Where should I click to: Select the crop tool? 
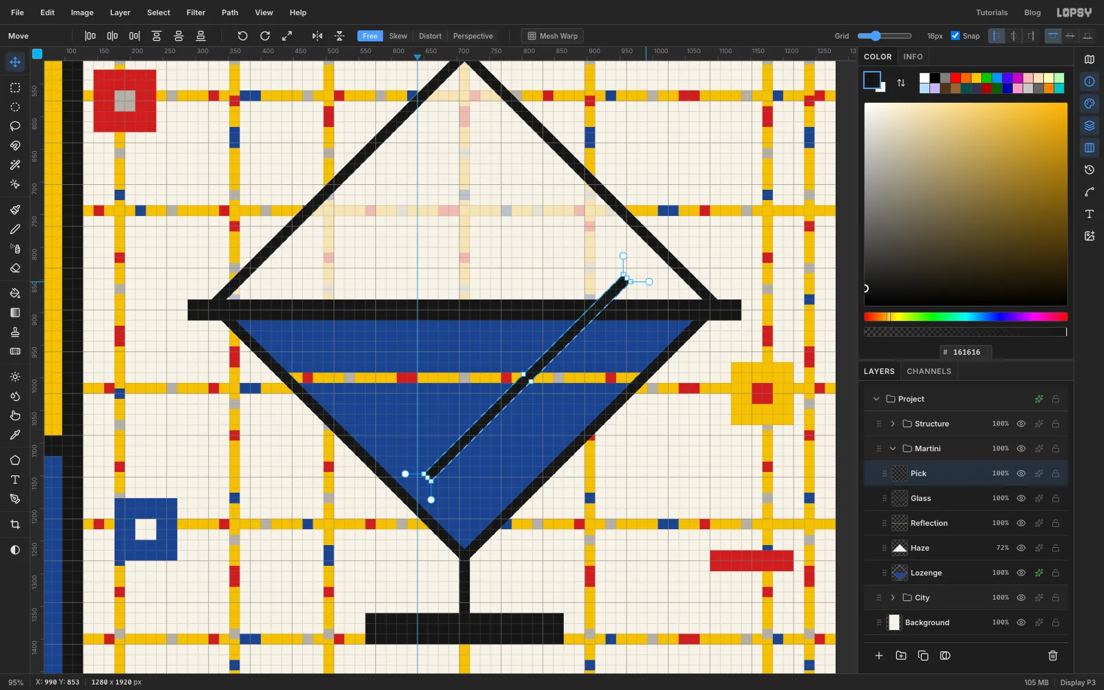coord(15,524)
